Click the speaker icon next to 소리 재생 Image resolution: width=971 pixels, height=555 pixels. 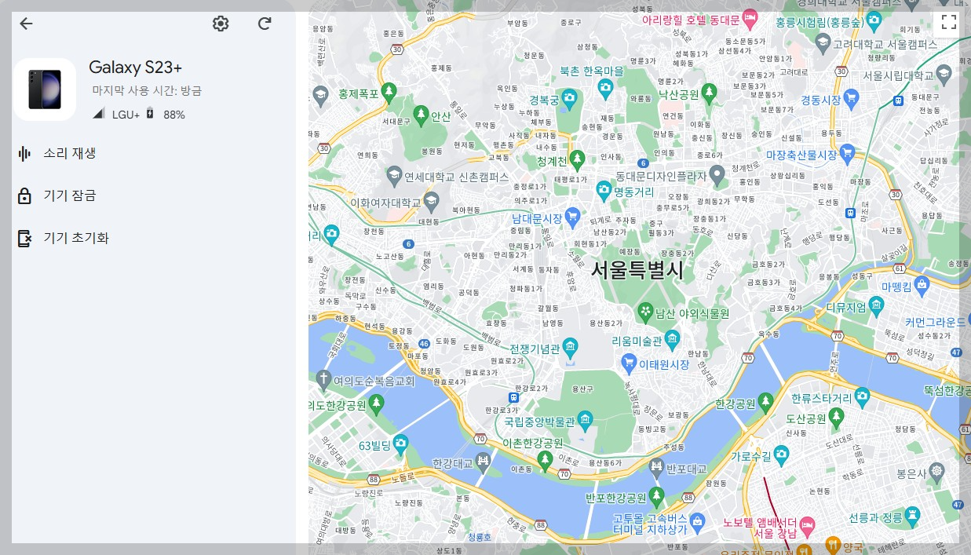point(24,153)
